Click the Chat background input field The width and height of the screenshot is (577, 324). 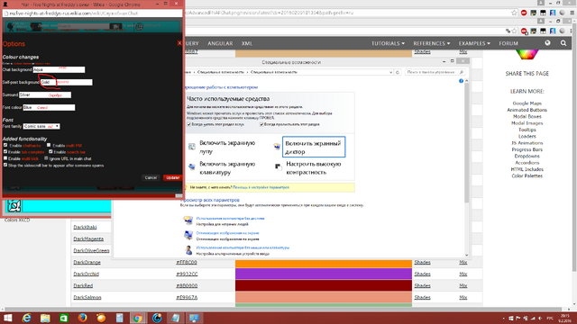(59, 69)
